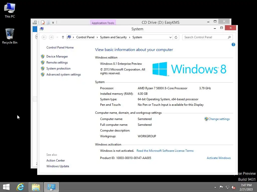Screen dimensions: 257x192
Task: Click Change settings link
Action: coord(219,119)
